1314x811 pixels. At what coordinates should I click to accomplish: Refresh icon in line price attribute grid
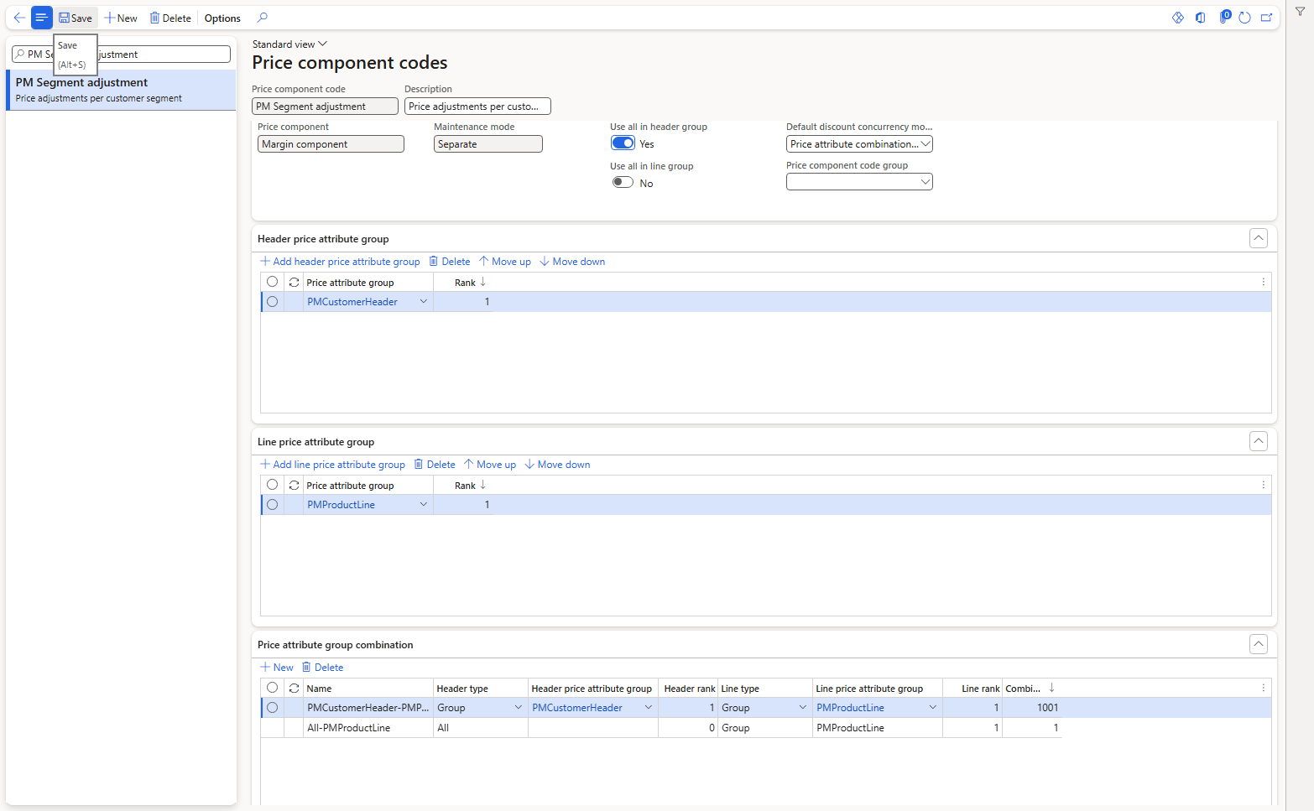(x=294, y=486)
